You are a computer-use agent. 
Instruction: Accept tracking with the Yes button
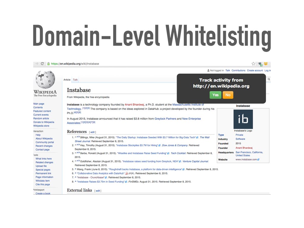click(216, 95)
